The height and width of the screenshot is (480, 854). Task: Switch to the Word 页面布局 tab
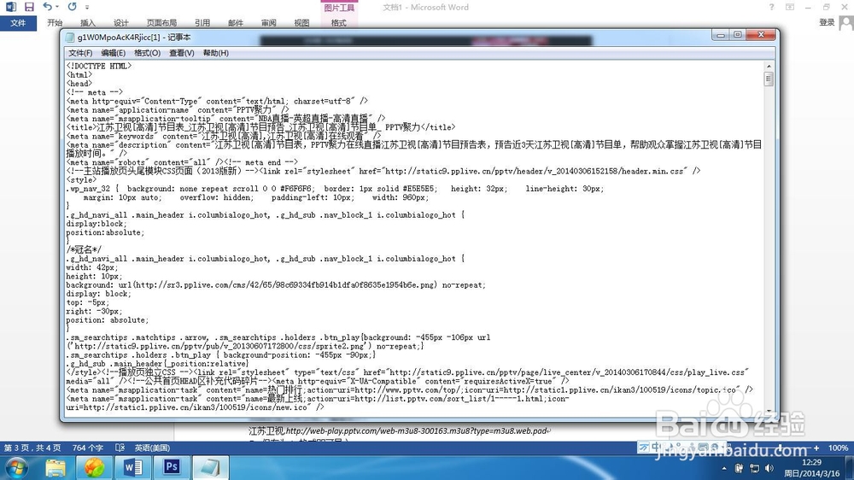coord(161,23)
